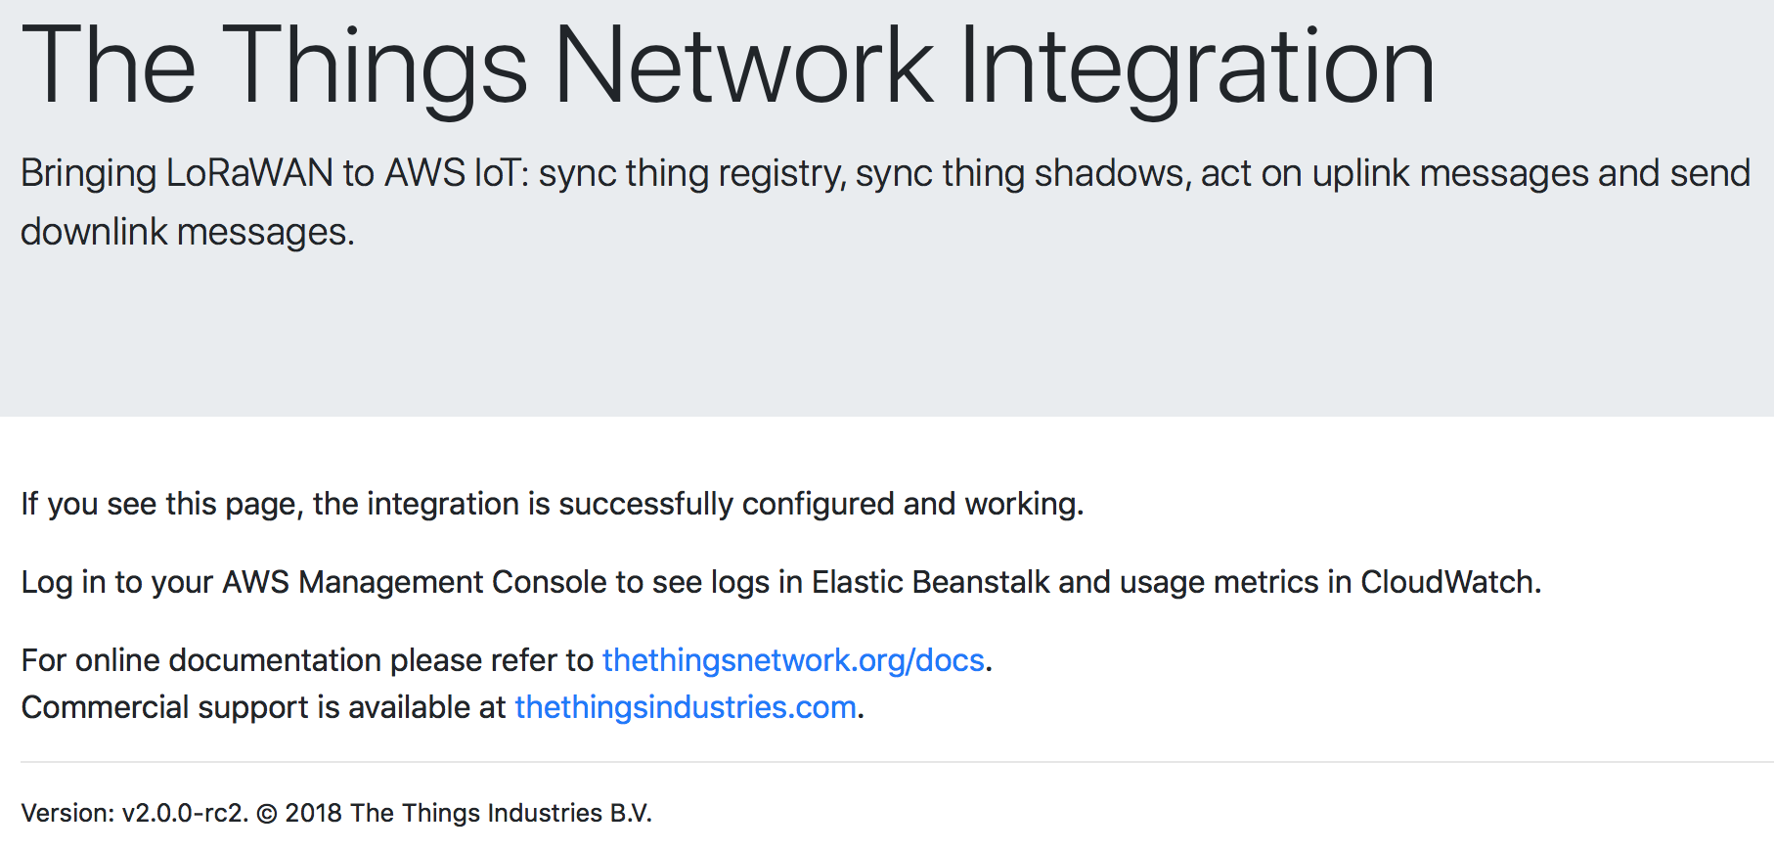Click "downlink messages." on the subtitle's second line
The width and height of the screenshot is (1774, 851).
187,232
